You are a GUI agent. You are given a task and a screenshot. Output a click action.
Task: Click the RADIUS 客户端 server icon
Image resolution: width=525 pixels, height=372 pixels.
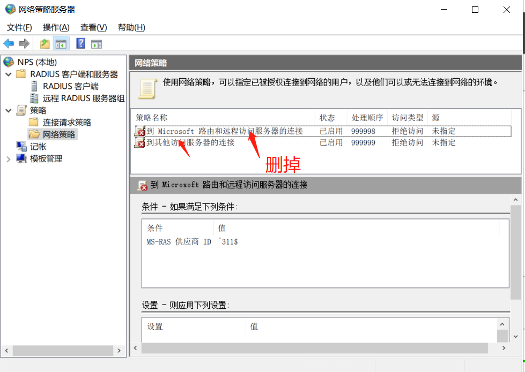click(34, 86)
